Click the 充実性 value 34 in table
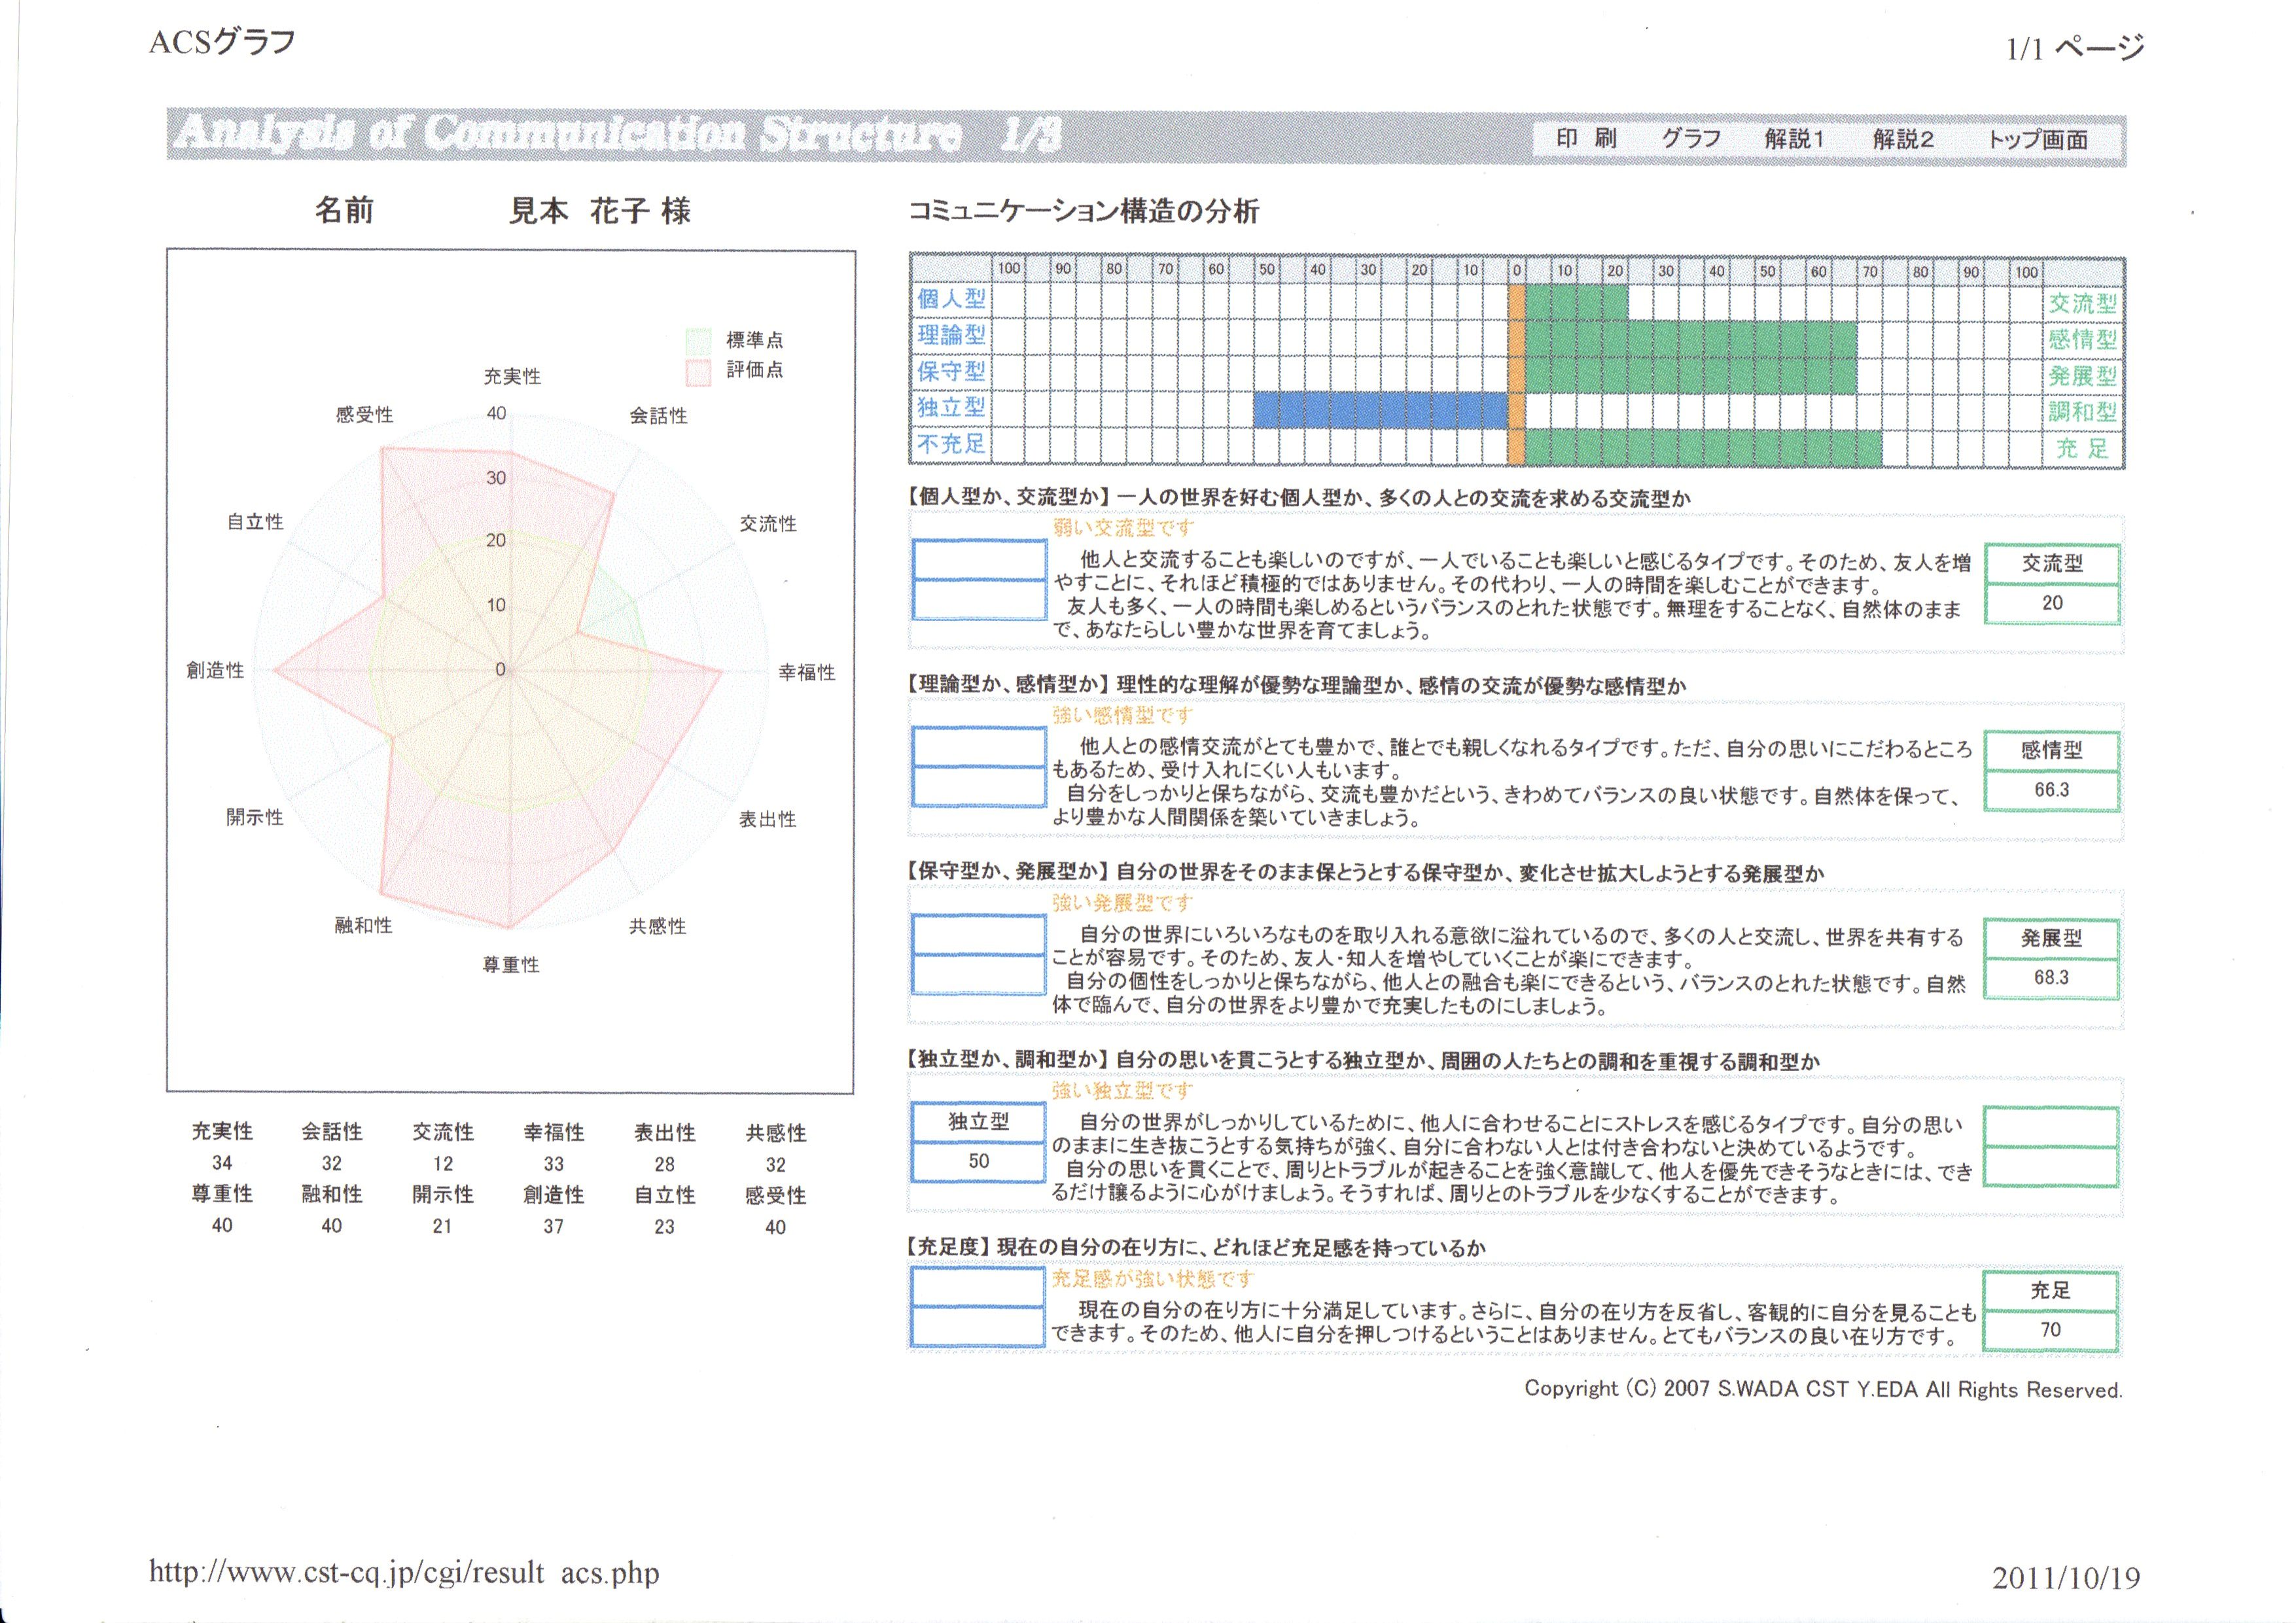Screen dimensions: 2296x1623 [222, 1163]
